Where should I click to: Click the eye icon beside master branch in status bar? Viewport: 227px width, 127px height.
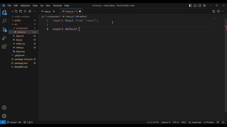[20, 122]
